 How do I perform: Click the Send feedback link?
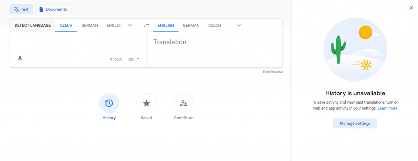coord(273,72)
